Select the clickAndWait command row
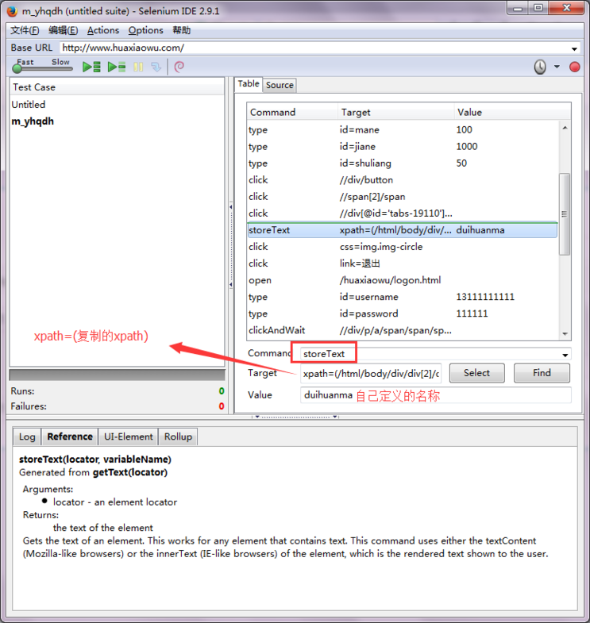Viewport: 590px width, 623px height. (x=402, y=330)
